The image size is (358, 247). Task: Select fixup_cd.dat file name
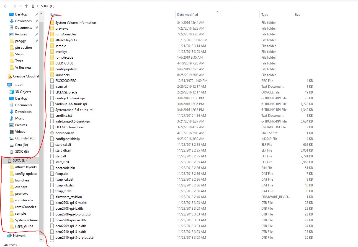[x=64, y=180]
